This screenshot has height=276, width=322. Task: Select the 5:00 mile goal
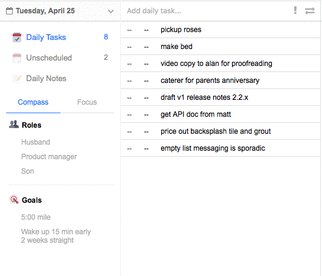coord(36,217)
